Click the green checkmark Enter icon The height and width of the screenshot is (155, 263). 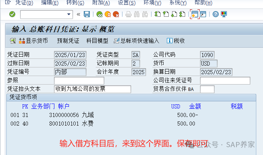coord(12,14)
